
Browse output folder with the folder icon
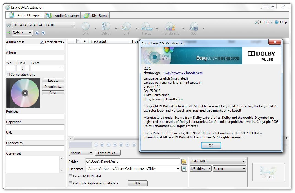tap(184, 162)
